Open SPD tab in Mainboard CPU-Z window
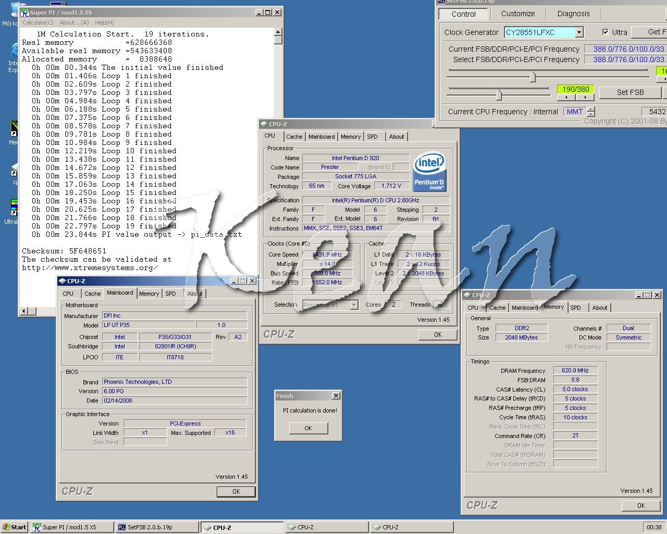This screenshot has width=667, height=534. click(x=170, y=294)
